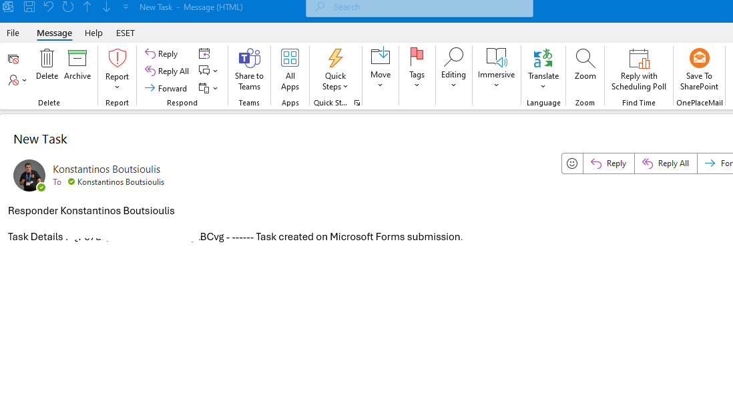The height and width of the screenshot is (403, 733).
Task: Click the text "Task created on Microsoft Forms submission."
Action: [359, 237]
